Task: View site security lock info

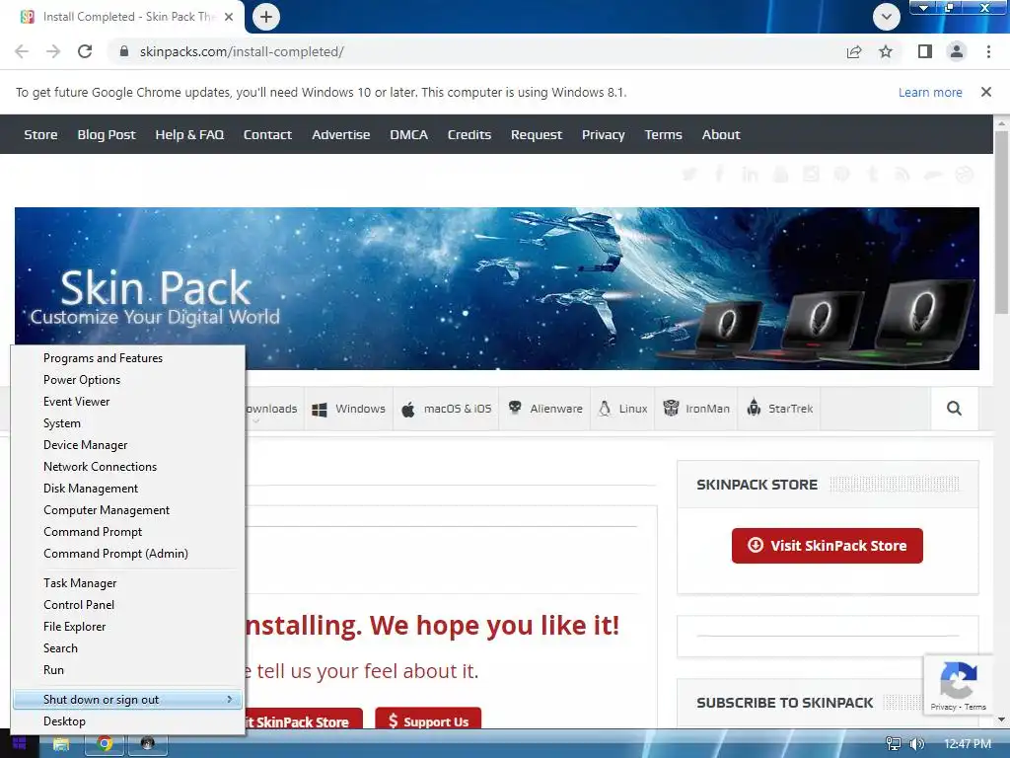Action: (124, 51)
